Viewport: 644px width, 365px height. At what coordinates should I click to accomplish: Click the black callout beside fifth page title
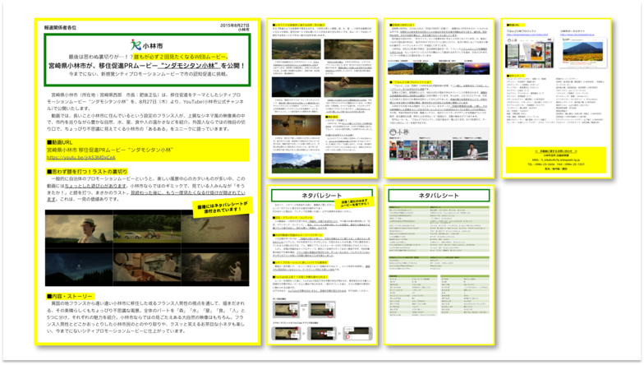(355, 201)
